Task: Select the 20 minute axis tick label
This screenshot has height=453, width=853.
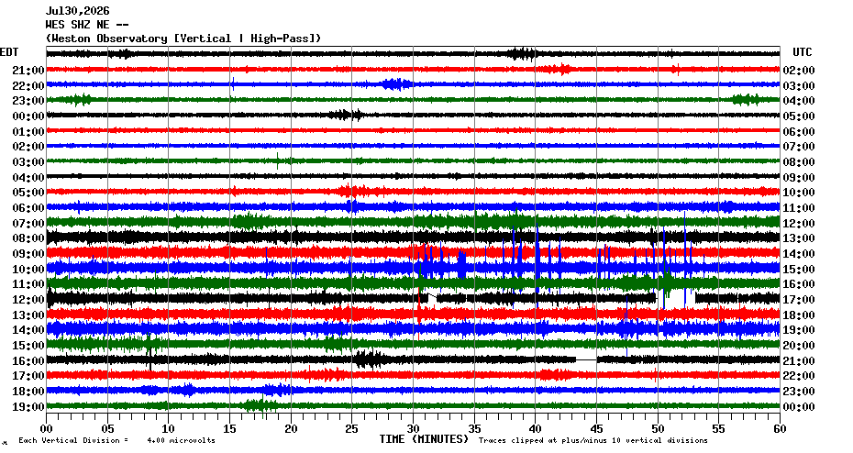Action: coord(291,429)
